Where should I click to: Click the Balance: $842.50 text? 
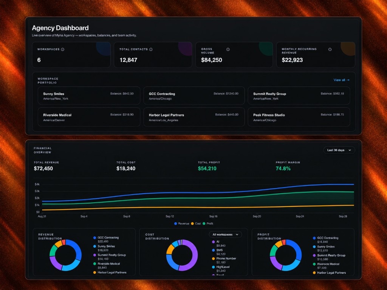pyautogui.click(x=122, y=94)
